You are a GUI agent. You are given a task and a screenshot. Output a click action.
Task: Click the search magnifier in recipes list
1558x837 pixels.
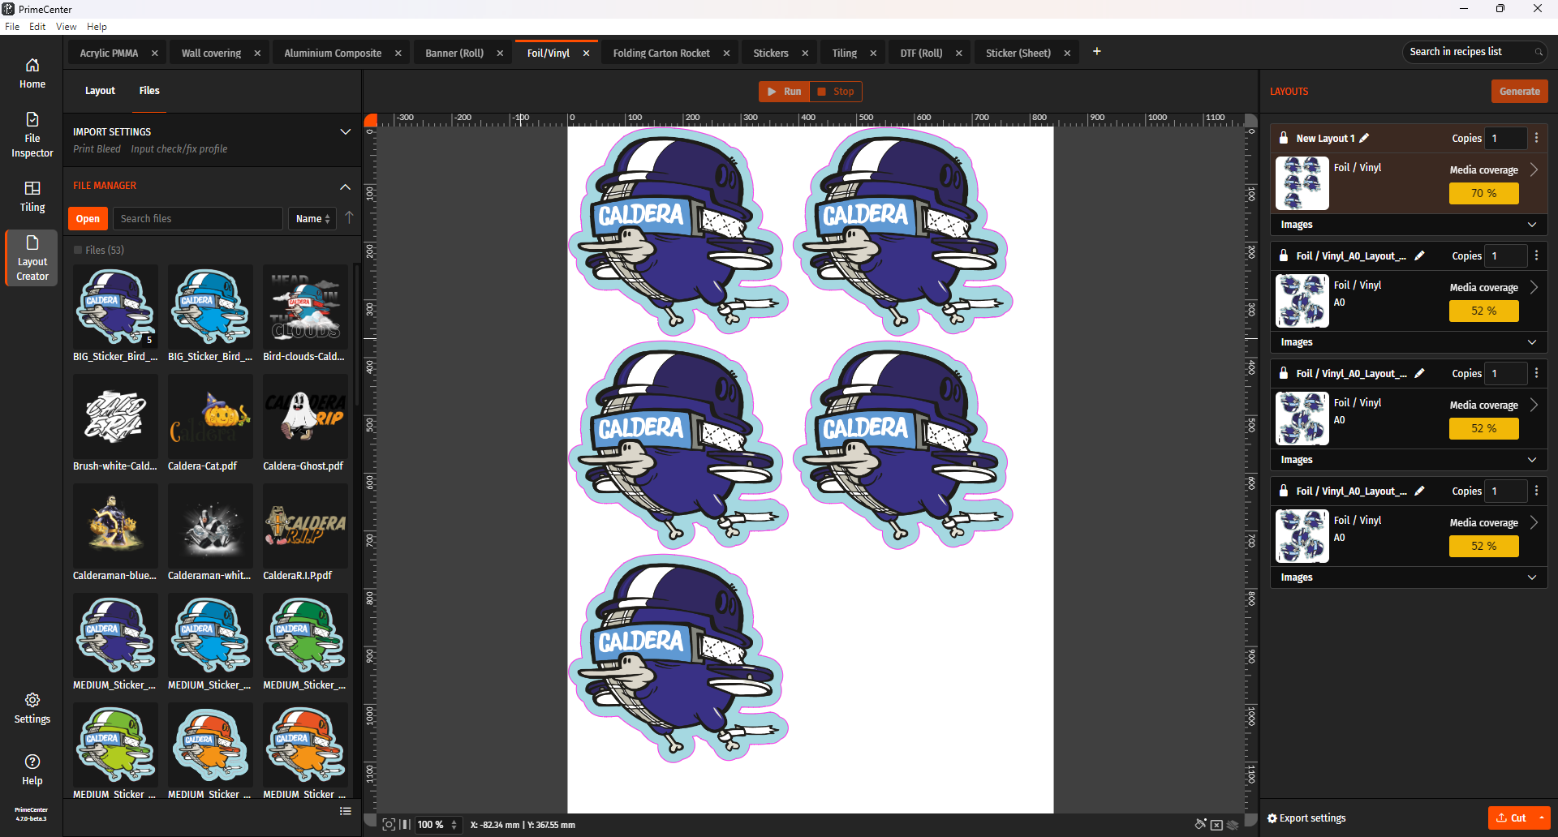point(1539,52)
